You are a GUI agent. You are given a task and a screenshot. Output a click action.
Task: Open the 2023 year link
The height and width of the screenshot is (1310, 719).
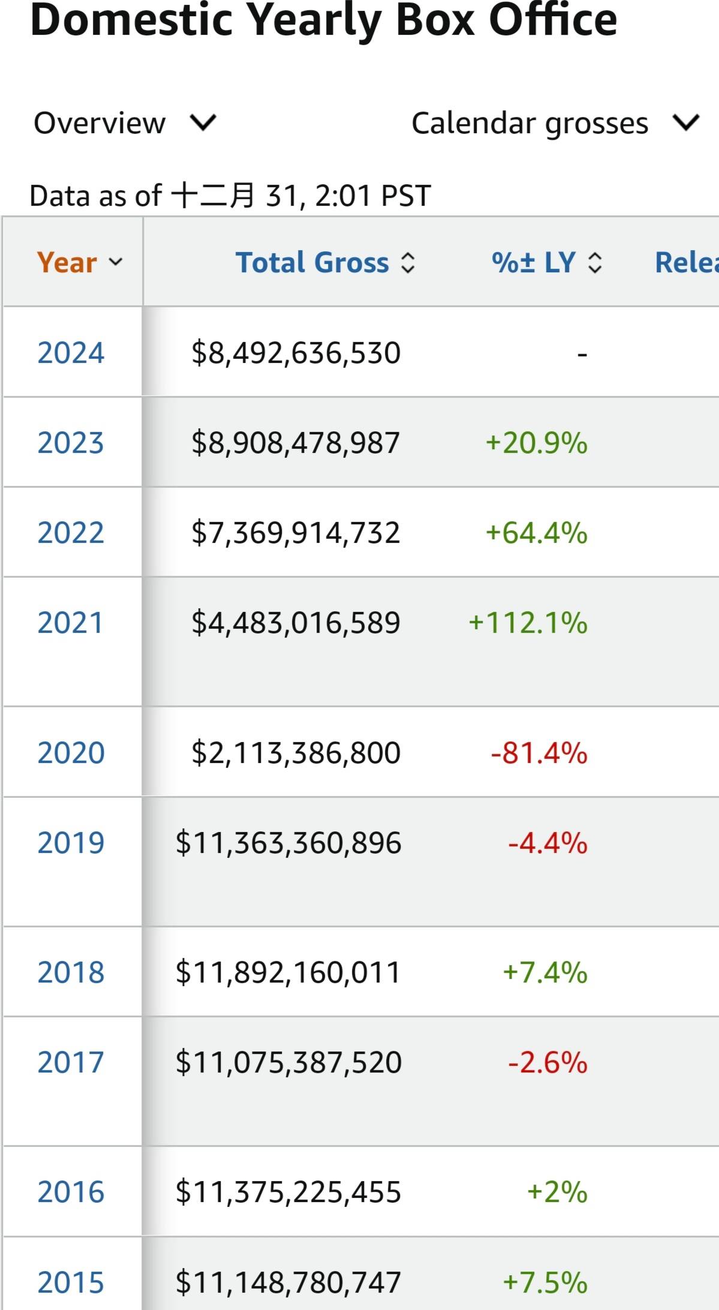(71, 443)
